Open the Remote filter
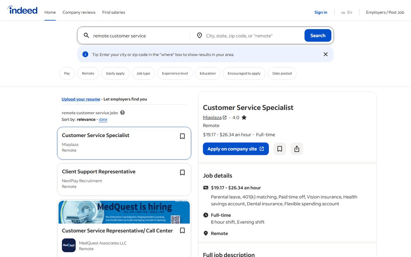The image size is (411, 257). click(88, 73)
